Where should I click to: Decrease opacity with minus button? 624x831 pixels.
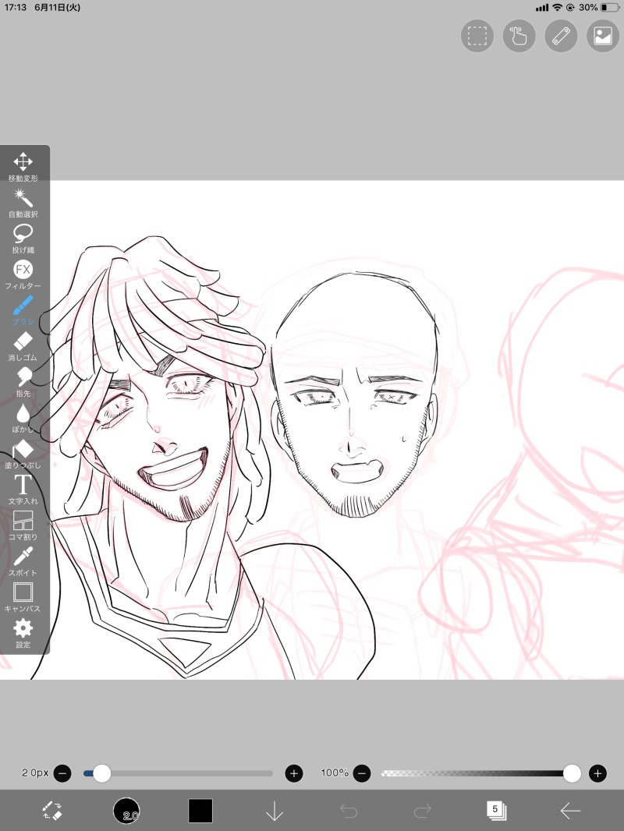coord(362,773)
